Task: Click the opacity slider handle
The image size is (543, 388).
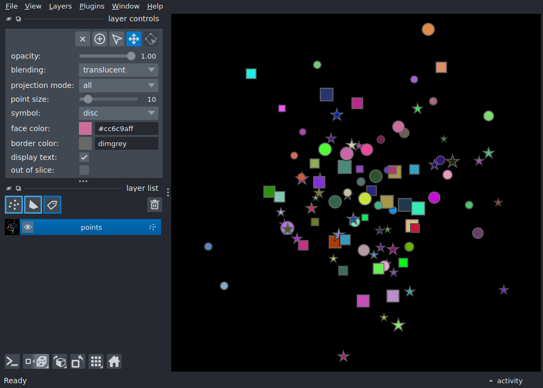Action: pyautogui.click(x=131, y=56)
